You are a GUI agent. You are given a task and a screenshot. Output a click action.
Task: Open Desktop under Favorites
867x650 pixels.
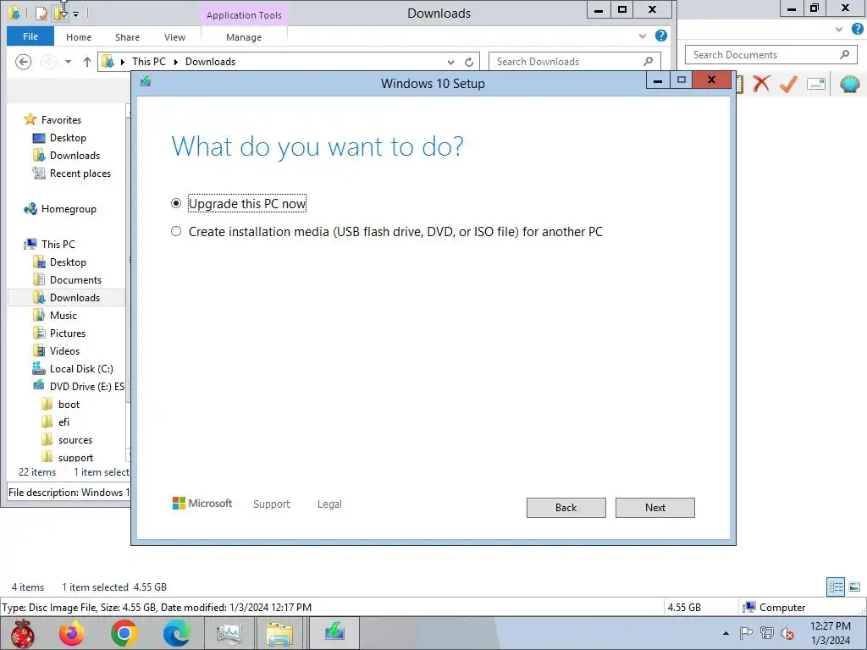(68, 138)
